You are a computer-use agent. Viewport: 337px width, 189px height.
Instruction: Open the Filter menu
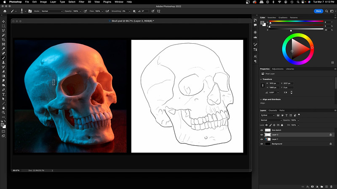click(x=81, y=2)
